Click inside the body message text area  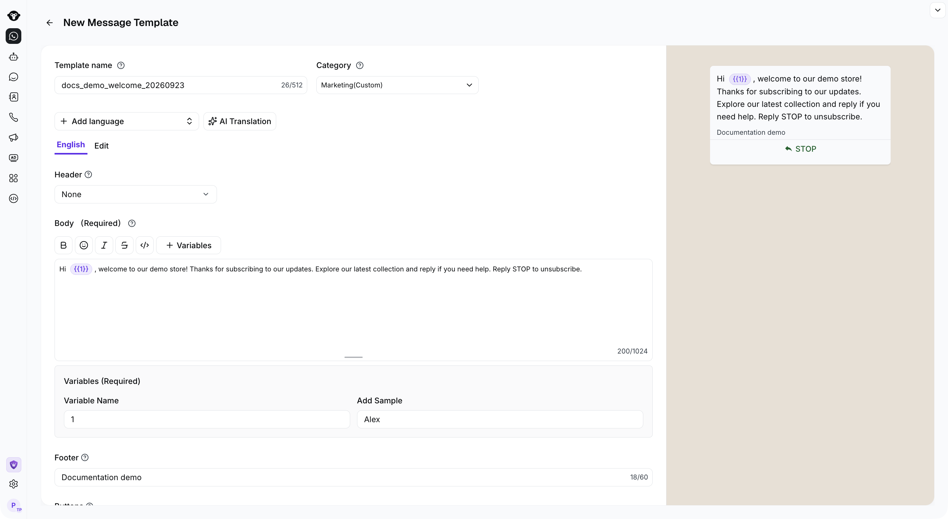coord(353,310)
